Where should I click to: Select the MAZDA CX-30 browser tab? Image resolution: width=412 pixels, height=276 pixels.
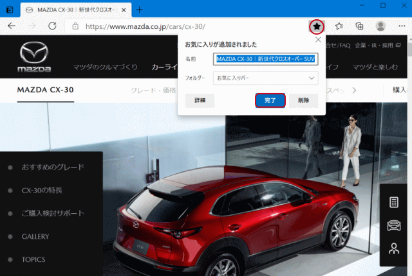point(76,10)
